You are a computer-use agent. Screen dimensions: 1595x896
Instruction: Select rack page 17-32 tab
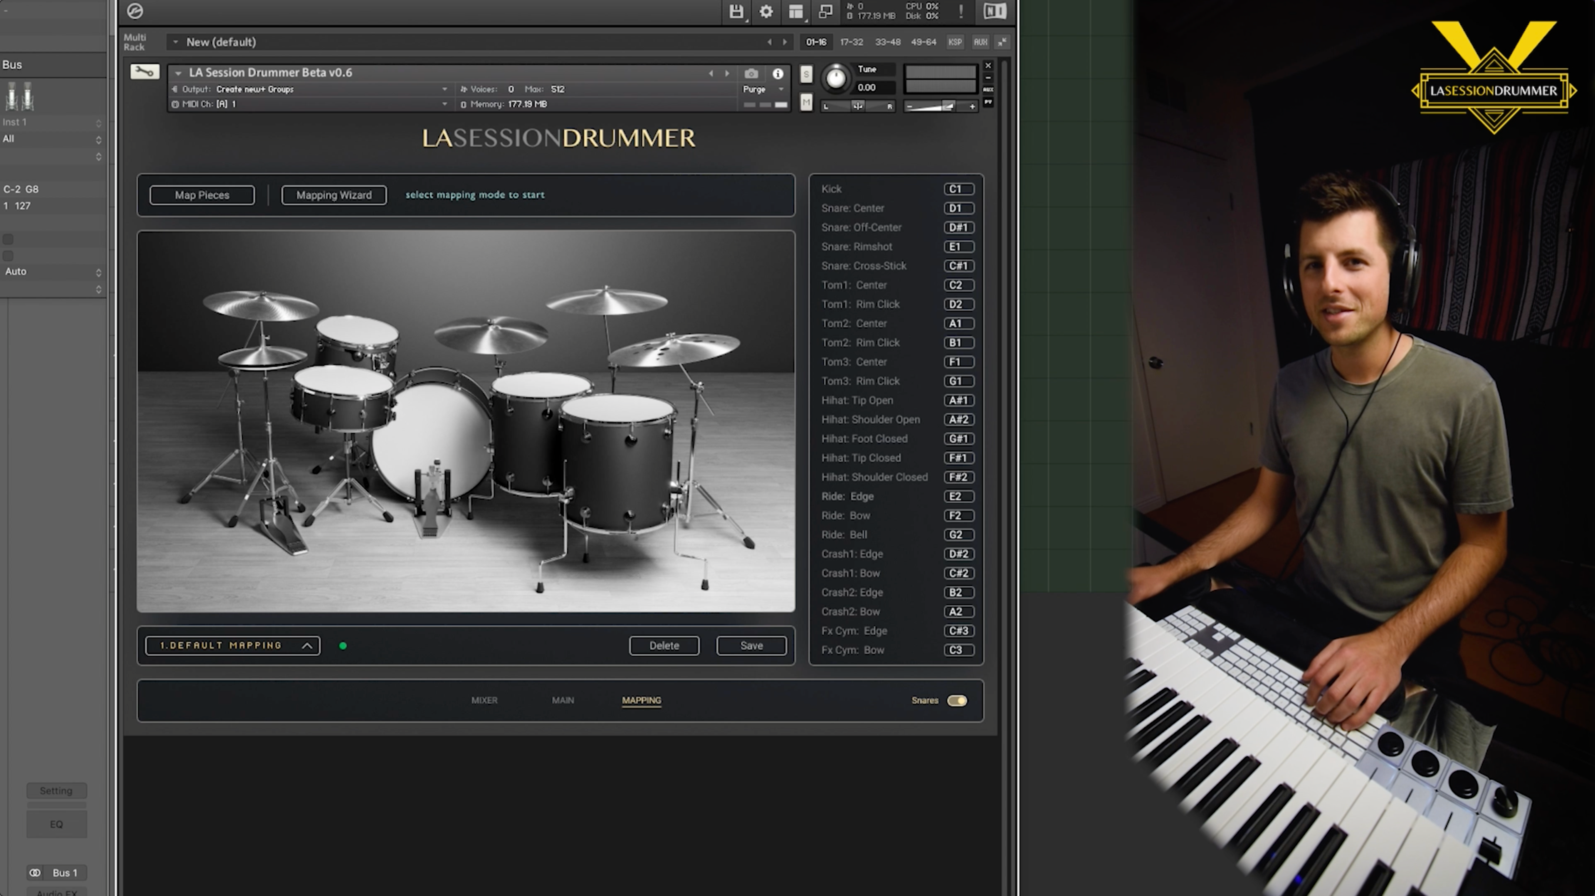[x=852, y=42]
